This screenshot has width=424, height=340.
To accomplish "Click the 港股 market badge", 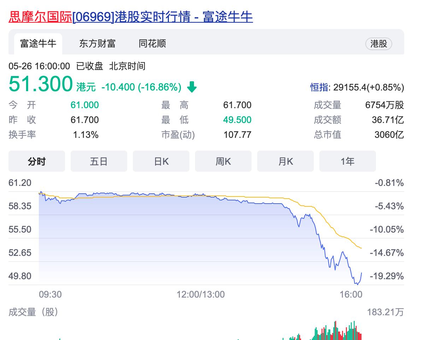I will coord(378,43).
